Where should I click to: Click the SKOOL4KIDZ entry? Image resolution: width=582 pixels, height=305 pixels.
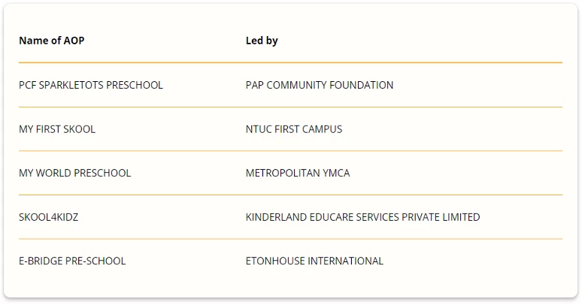pos(49,217)
